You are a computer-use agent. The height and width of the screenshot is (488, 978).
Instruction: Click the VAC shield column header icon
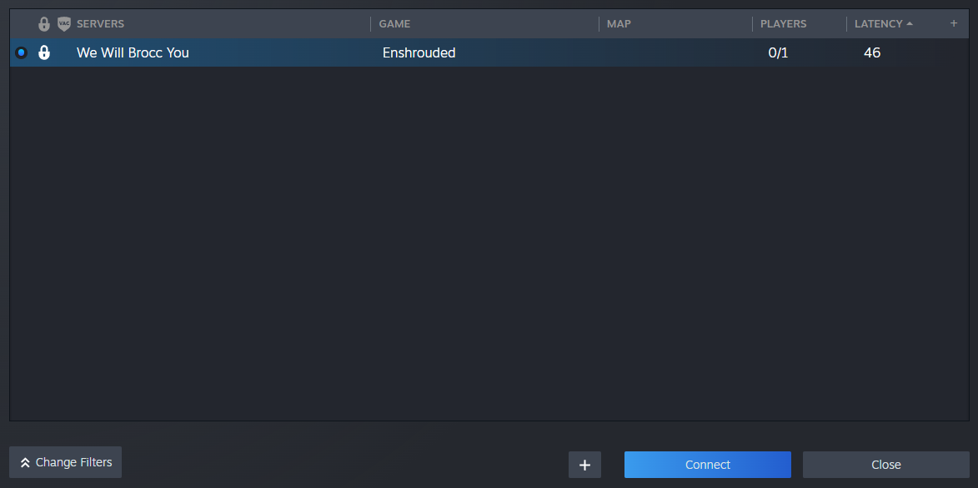pyautogui.click(x=63, y=24)
